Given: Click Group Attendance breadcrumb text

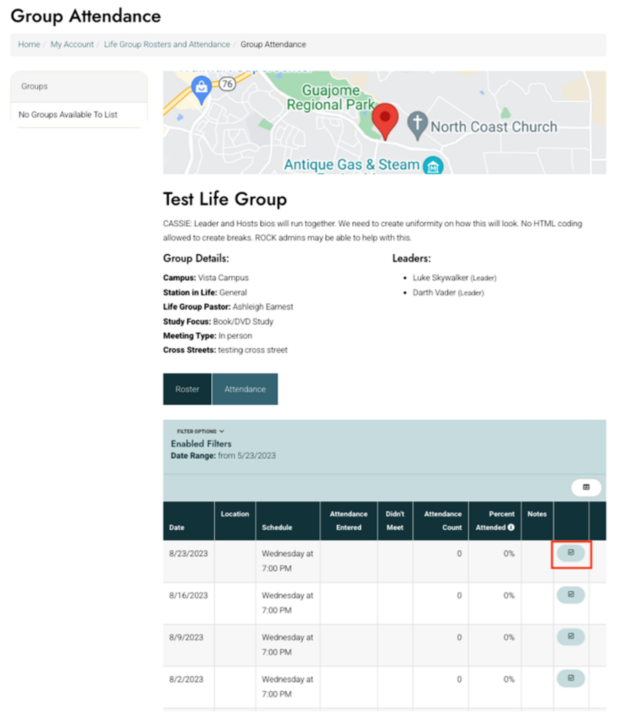Looking at the screenshot, I should click(273, 44).
